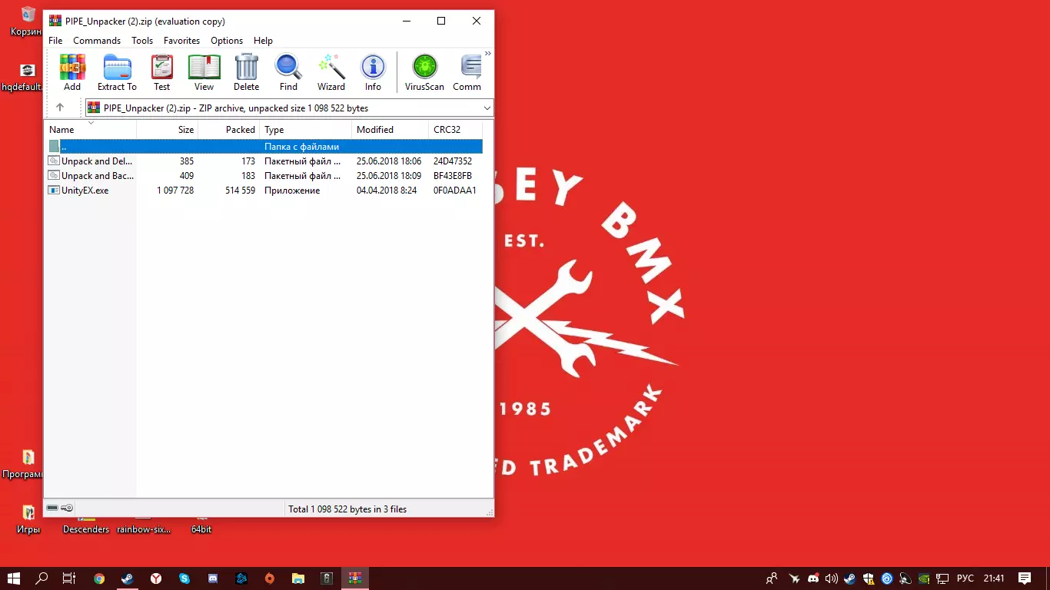
Task: Sort files by Packed column header
Action: tap(229, 130)
